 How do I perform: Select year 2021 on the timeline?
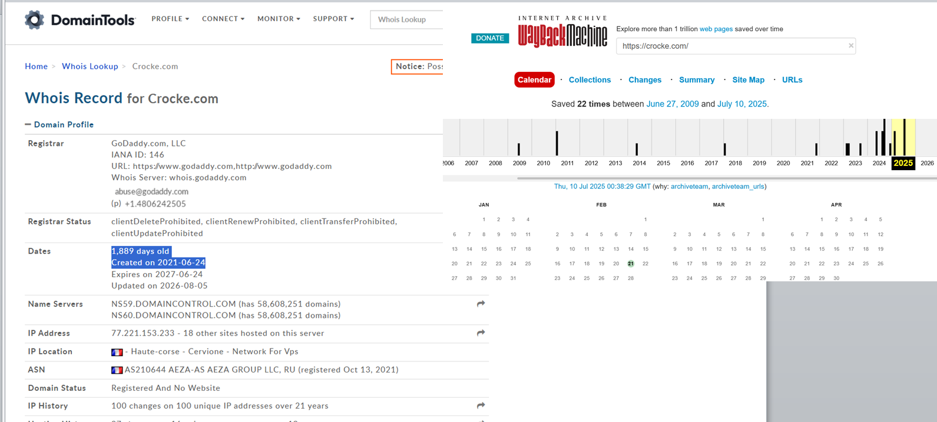(x=807, y=163)
